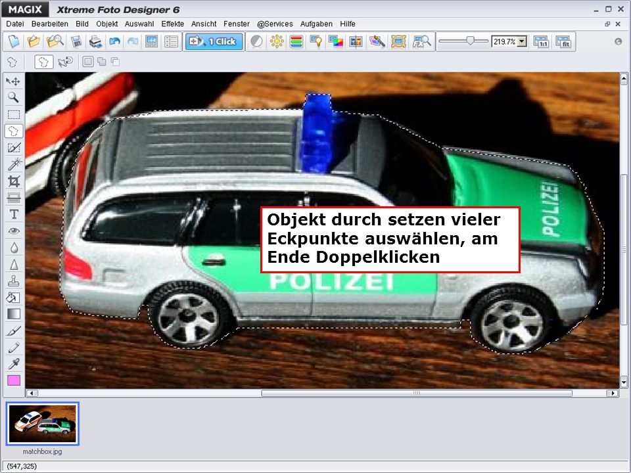This screenshot has width=631, height=473.
Task: Select the Sharpen triangle tool
Action: (x=13, y=264)
